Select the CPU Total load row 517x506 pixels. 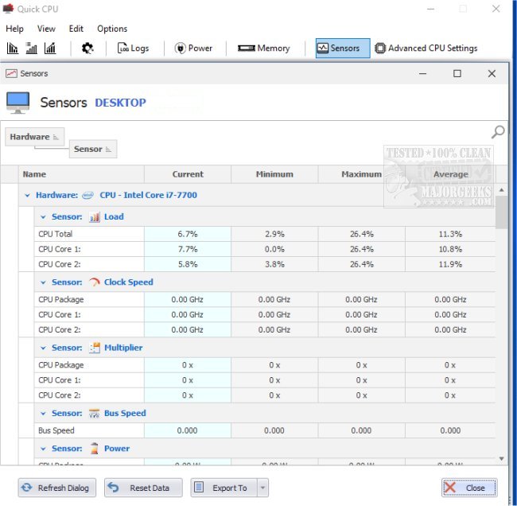point(265,234)
